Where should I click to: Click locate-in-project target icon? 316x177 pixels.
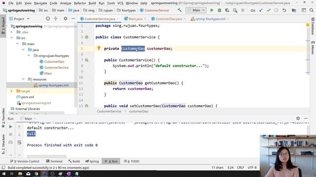48,19
